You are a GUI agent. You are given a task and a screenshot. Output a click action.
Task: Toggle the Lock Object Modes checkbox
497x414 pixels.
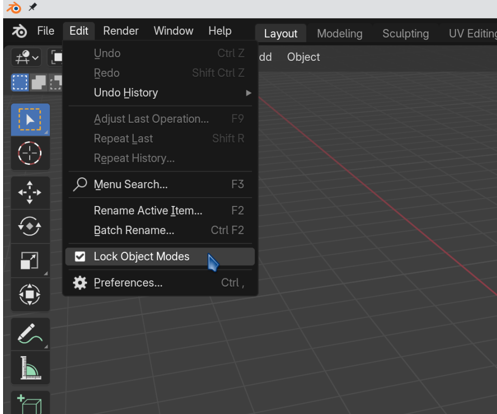tap(80, 256)
